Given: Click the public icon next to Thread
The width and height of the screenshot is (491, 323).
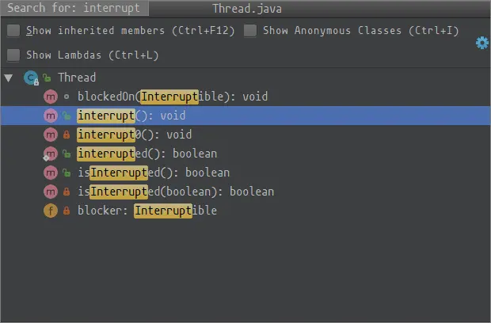Looking at the screenshot, I should point(47,78).
